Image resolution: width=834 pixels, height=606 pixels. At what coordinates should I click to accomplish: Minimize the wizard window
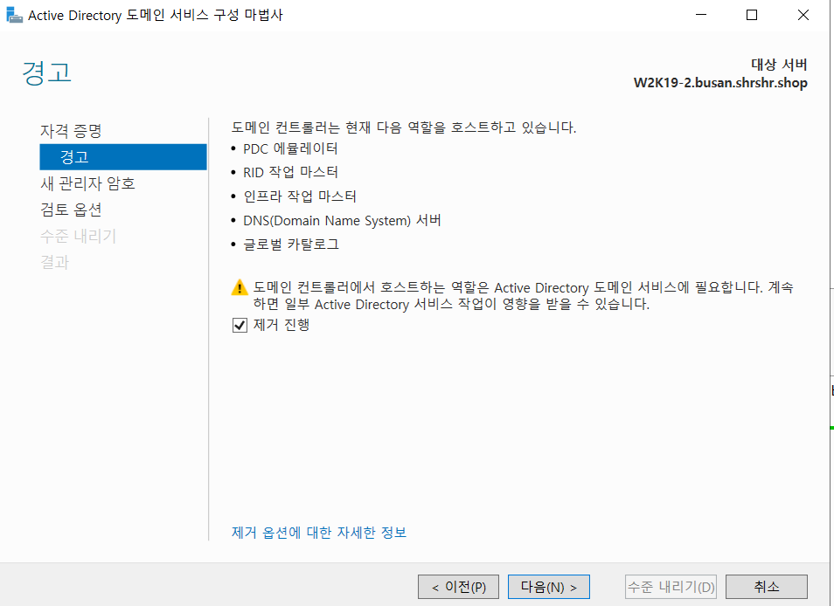[701, 15]
